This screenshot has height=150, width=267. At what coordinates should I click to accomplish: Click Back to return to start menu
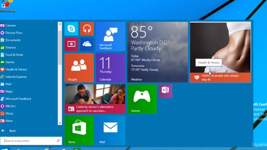tap(13, 130)
